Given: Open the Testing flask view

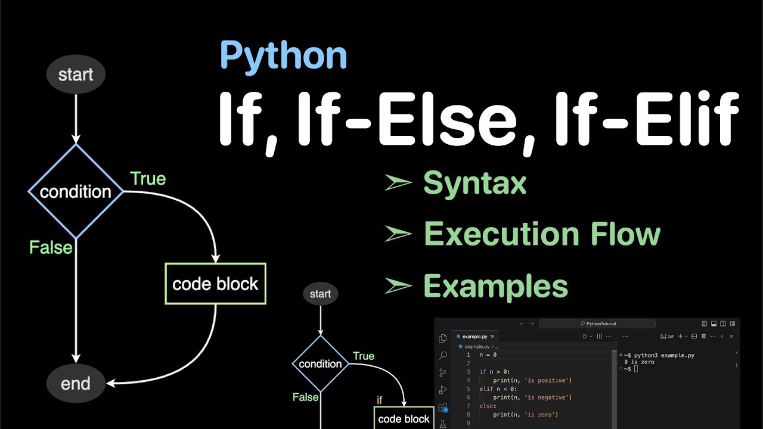Looking at the screenshot, I should 442,424.
